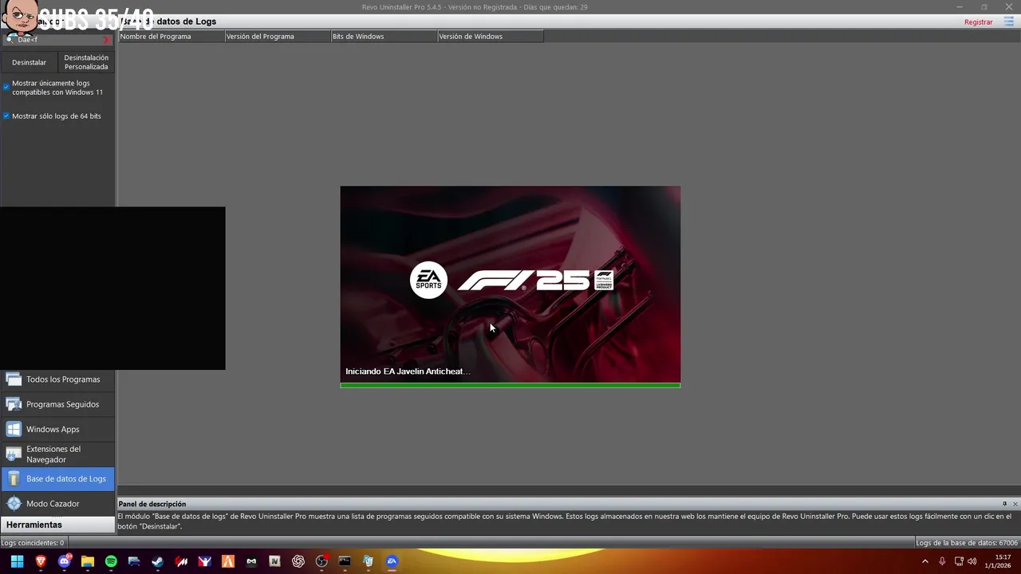
Task: Open Discord from the taskbar
Action: 65,561
